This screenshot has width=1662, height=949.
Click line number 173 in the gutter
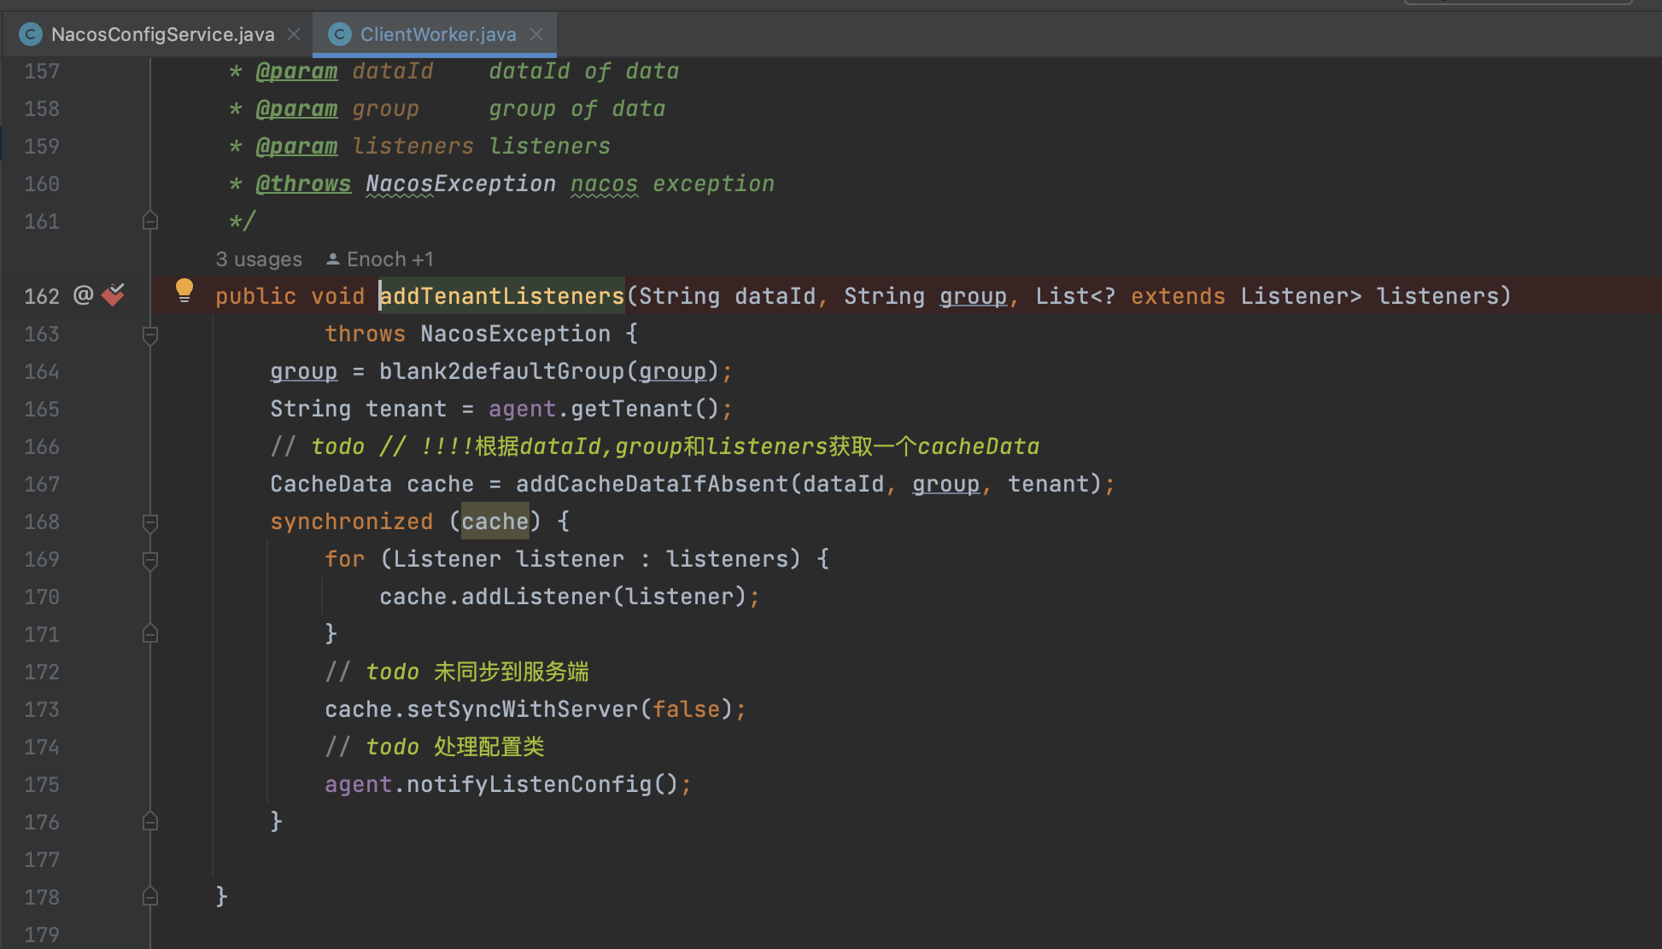pyautogui.click(x=42, y=709)
